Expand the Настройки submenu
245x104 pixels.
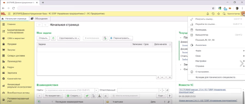(216, 61)
